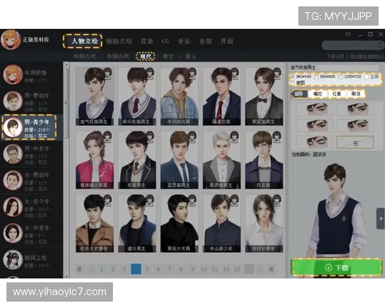Viewport: 385px width, 308px height.
Task: Switch to the 背景 tab
Action: (x=146, y=41)
